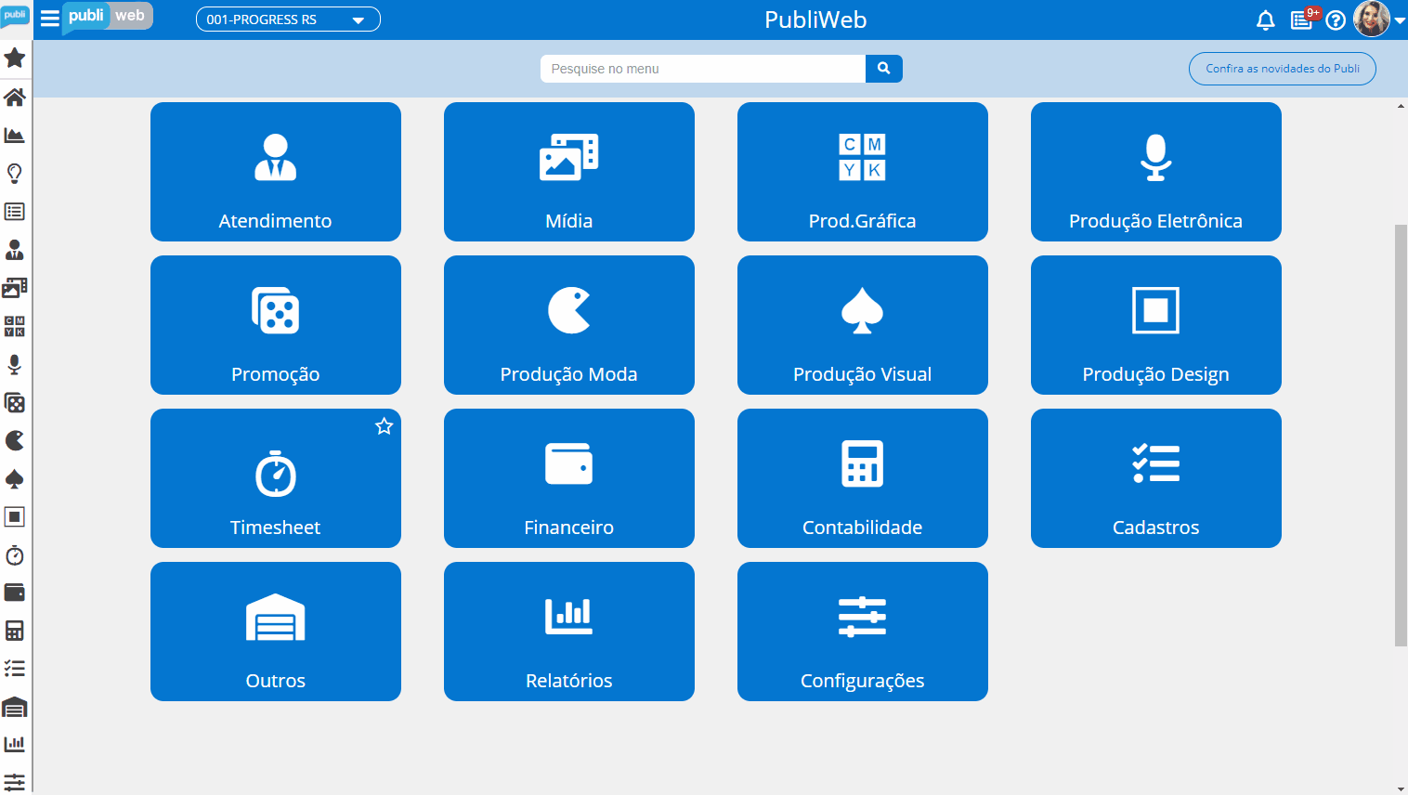Open Produção Design square icon in sidebar

point(15,517)
